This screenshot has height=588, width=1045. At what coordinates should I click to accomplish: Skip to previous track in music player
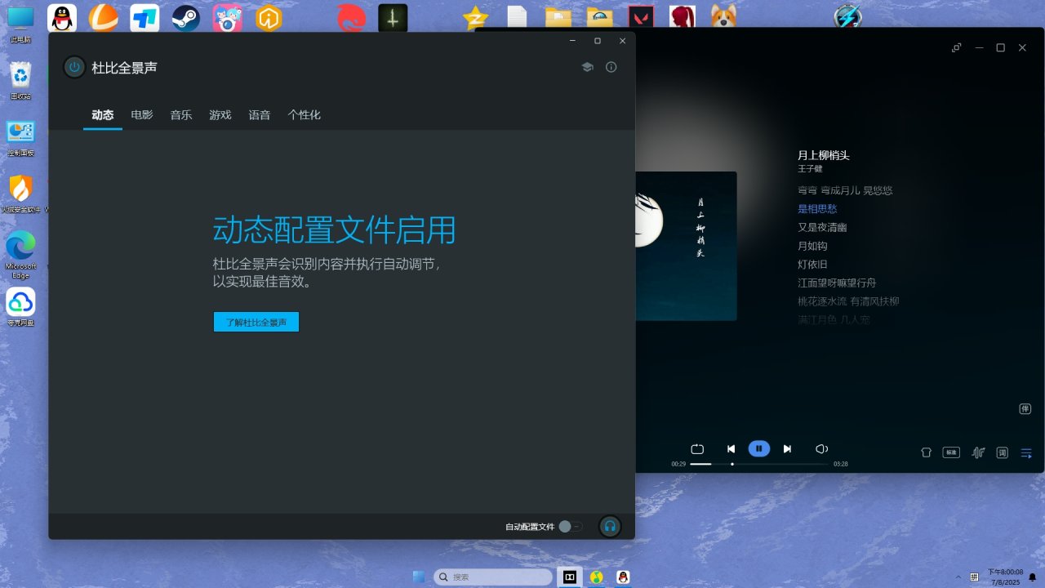coord(731,449)
